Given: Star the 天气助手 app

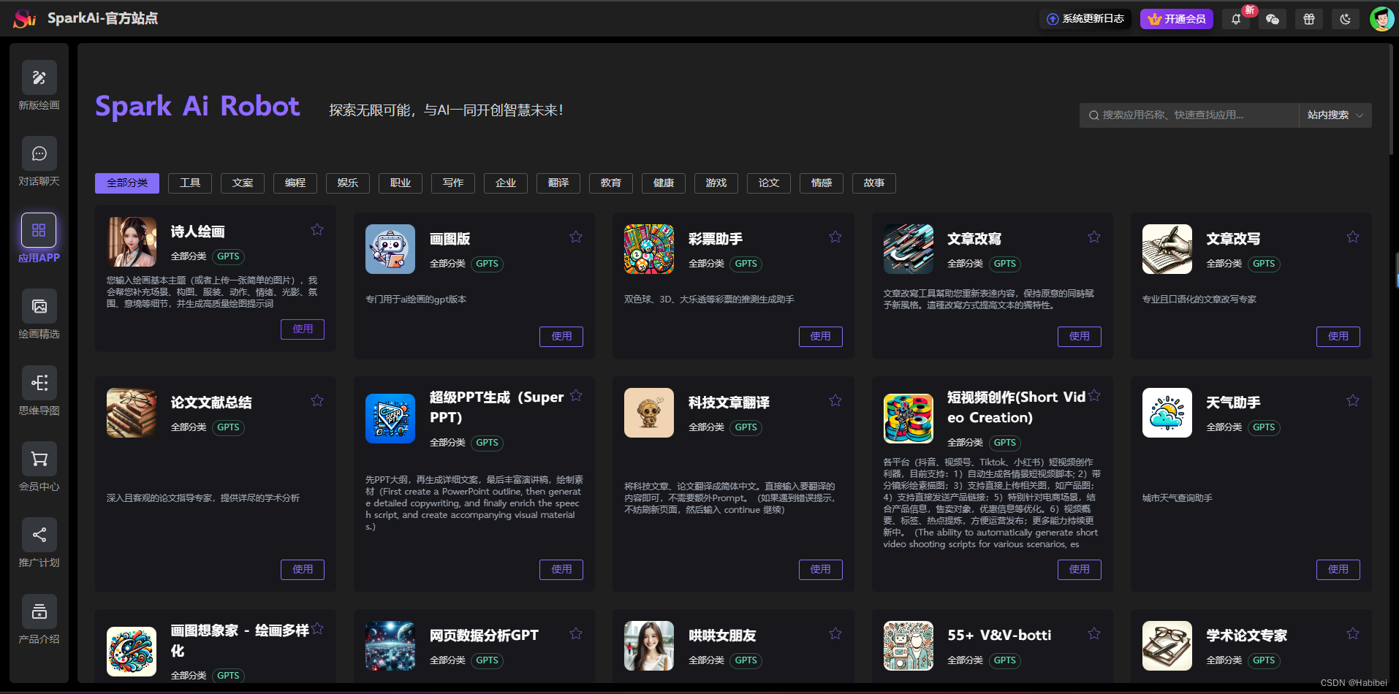Looking at the screenshot, I should [x=1353, y=400].
